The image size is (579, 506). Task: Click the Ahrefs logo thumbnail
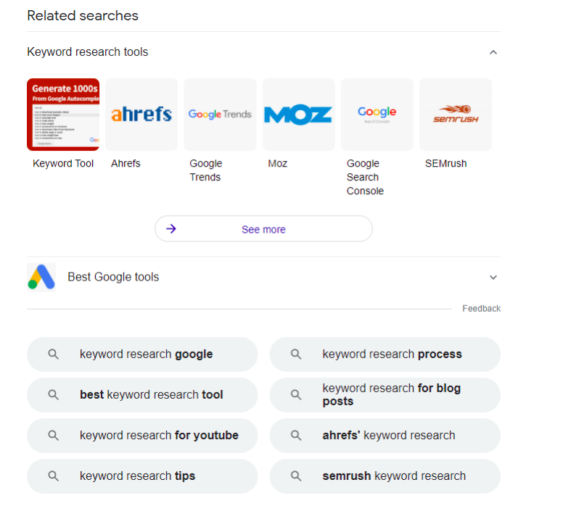(x=141, y=115)
